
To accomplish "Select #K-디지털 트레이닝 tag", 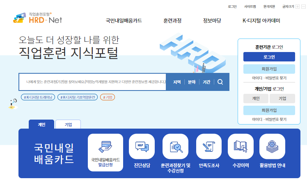I will click(38, 97).
